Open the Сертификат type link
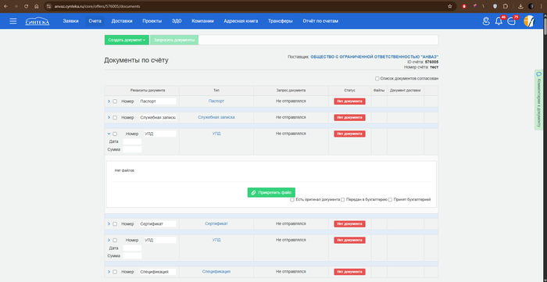The height and width of the screenshot is (282, 547). pos(216,223)
